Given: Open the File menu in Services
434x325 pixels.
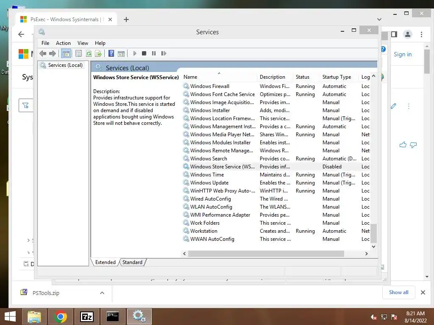Looking at the screenshot, I should [45, 43].
